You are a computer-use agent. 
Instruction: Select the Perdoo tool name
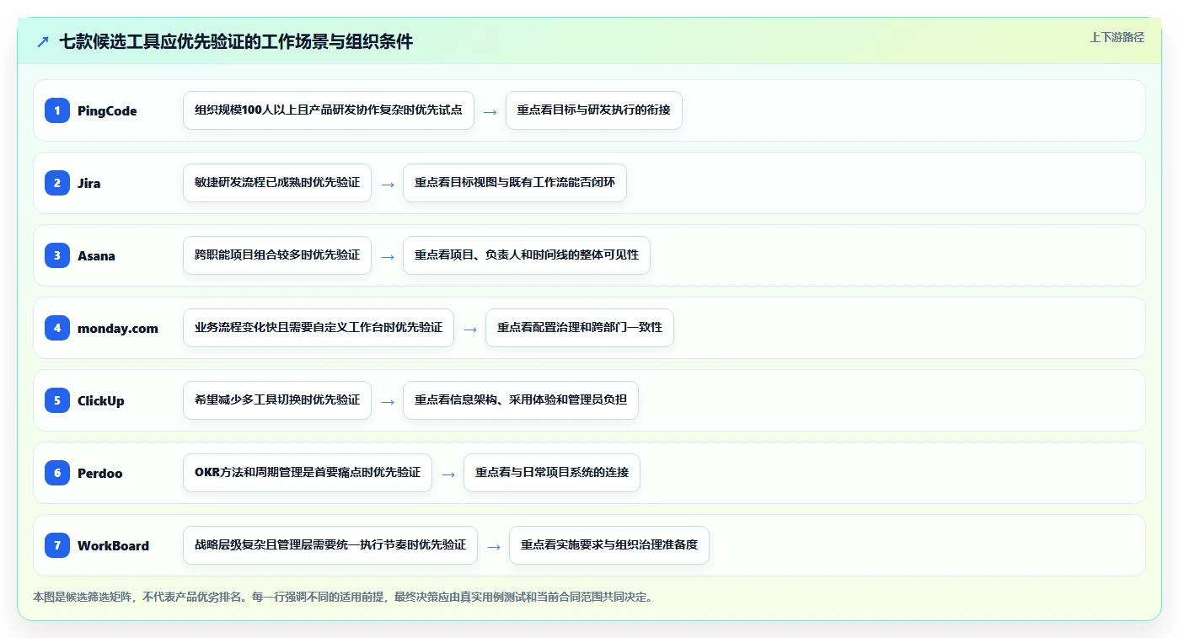click(x=99, y=474)
